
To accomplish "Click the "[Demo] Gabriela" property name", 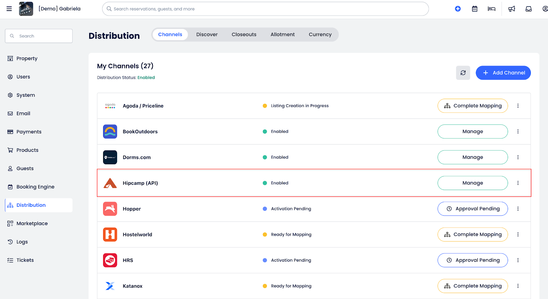I will click(x=60, y=9).
